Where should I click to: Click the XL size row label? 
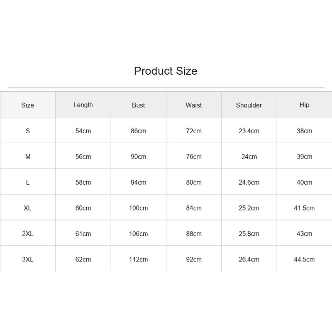[27, 208]
